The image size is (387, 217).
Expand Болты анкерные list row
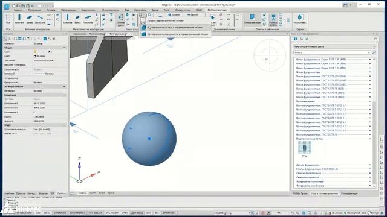pos(333,101)
